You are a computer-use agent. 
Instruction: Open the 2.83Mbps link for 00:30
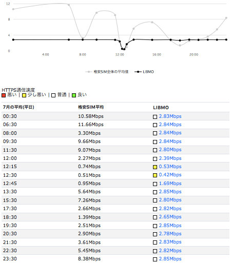(x=170, y=116)
